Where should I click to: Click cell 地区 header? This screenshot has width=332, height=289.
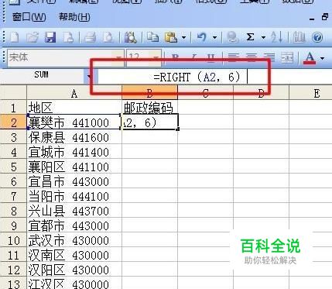tap(74, 108)
